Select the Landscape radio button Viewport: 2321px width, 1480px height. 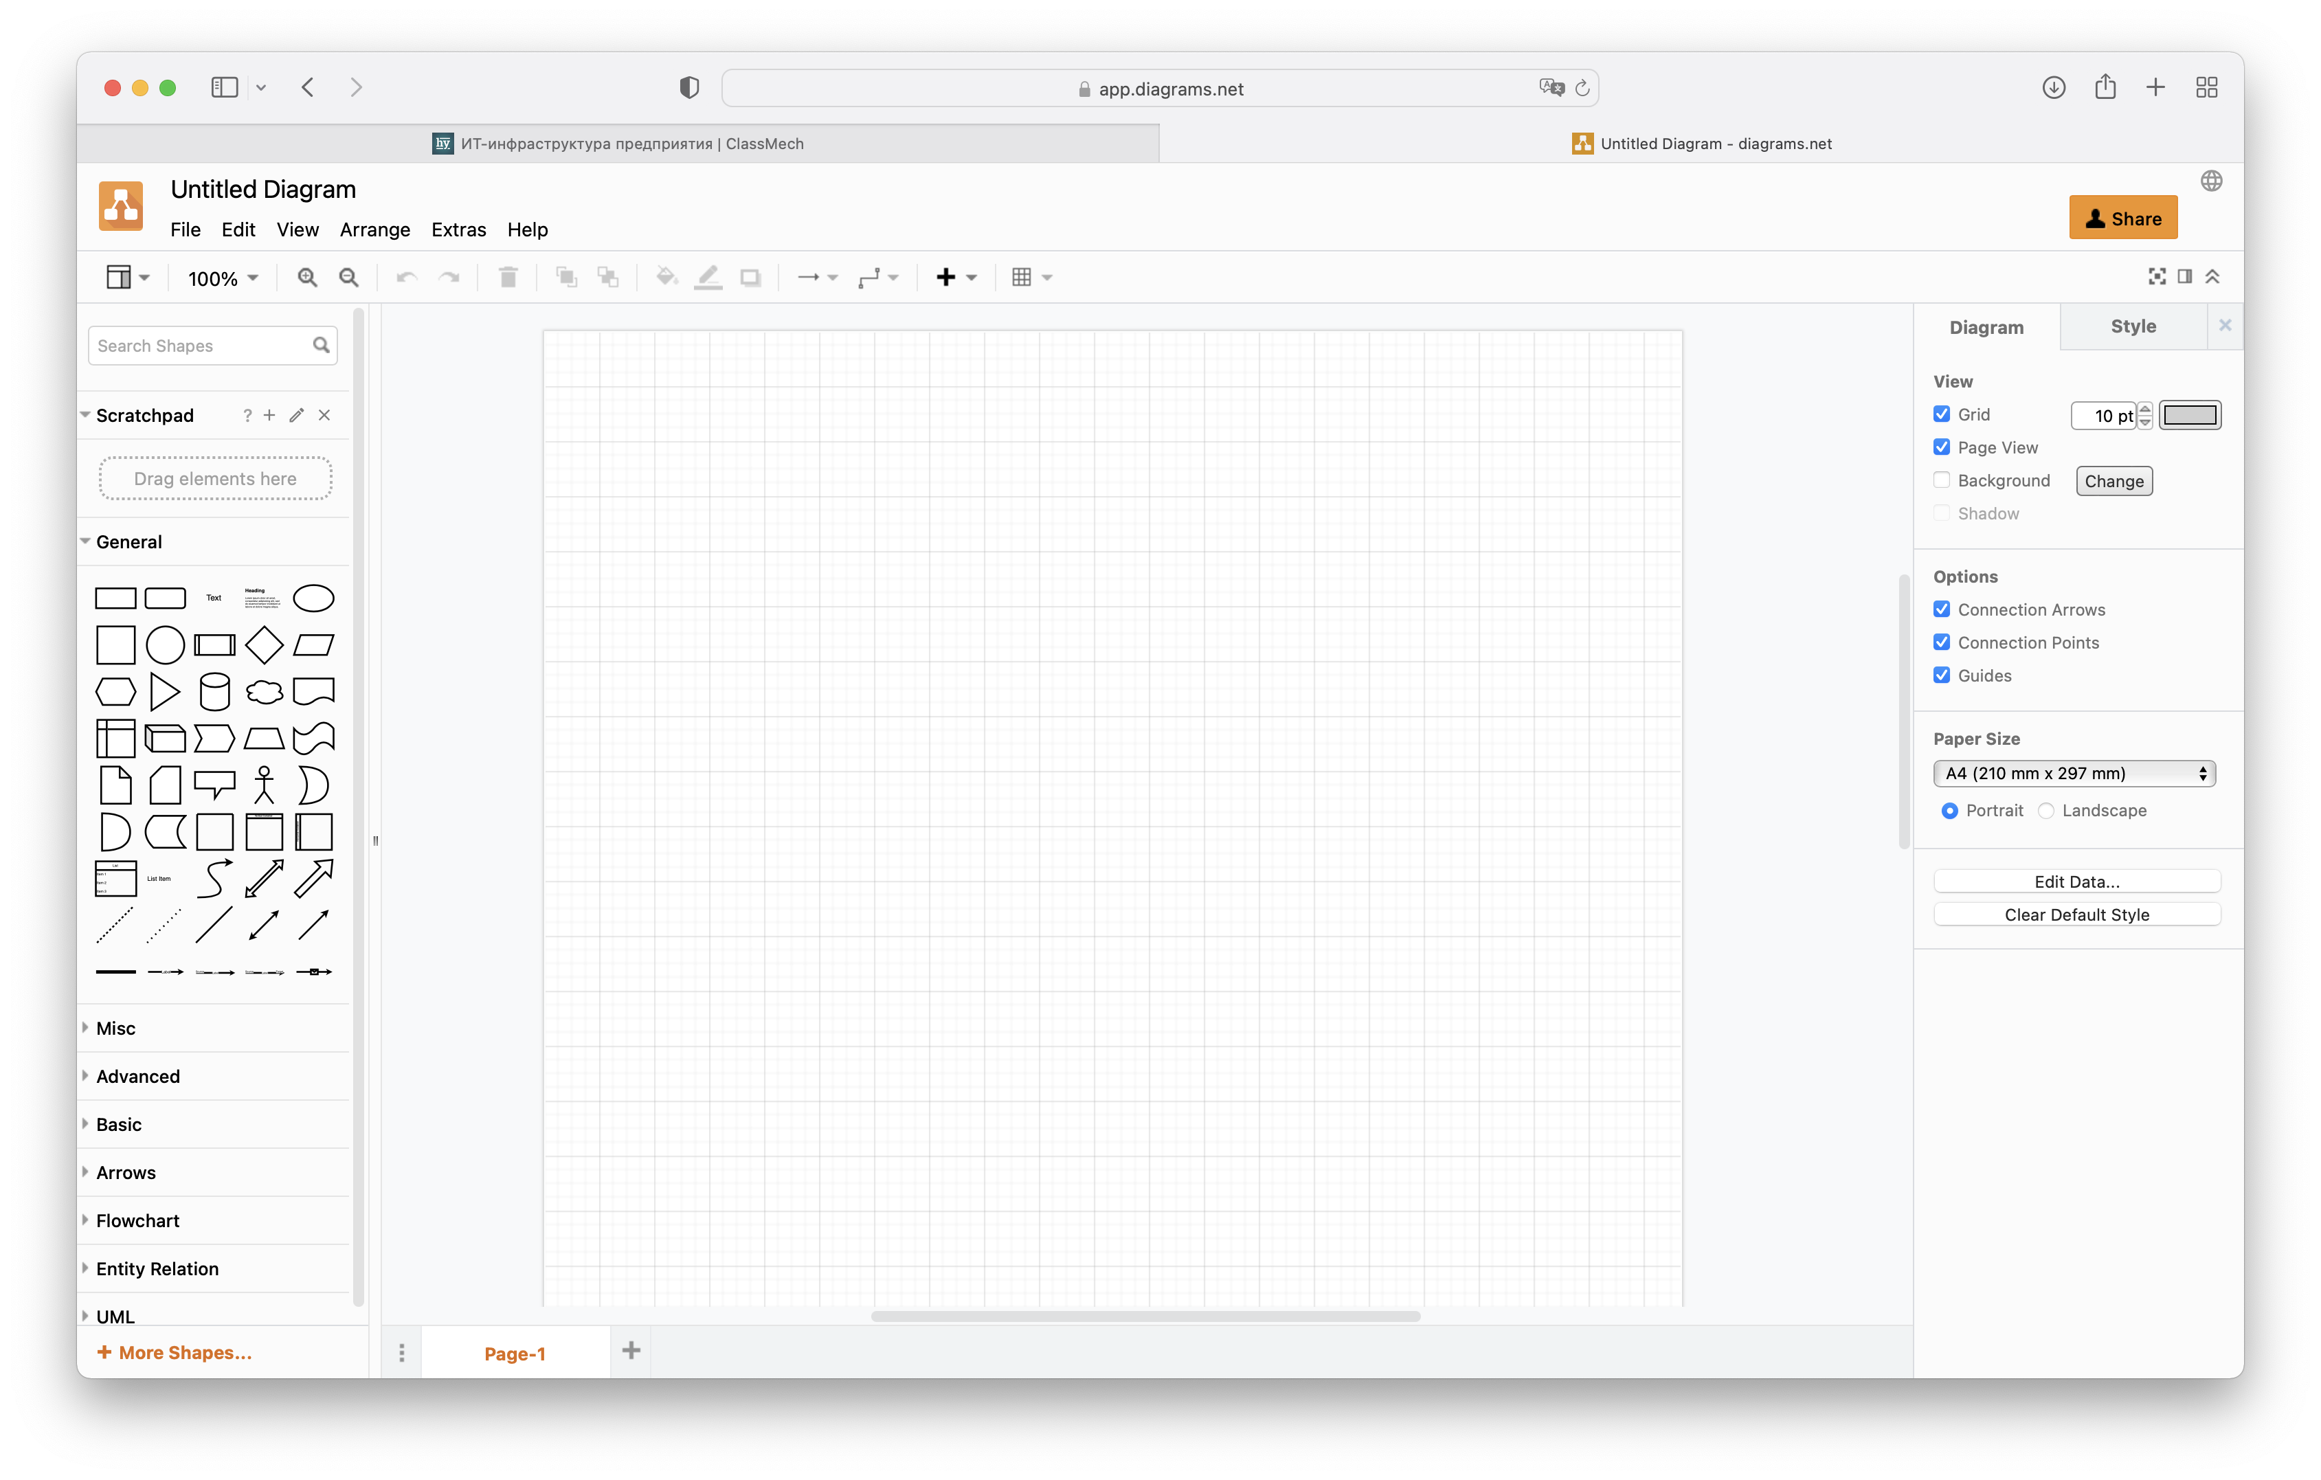(x=2045, y=811)
